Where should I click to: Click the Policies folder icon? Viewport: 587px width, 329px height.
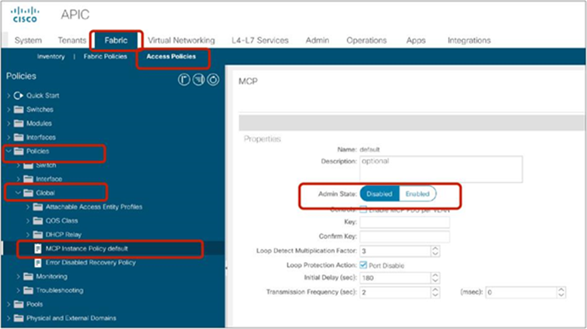[18, 151]
